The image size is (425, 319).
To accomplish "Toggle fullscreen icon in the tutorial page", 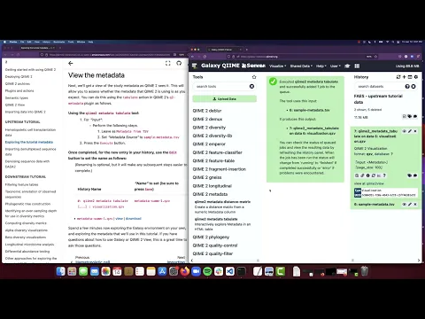I will click(168, 63).
